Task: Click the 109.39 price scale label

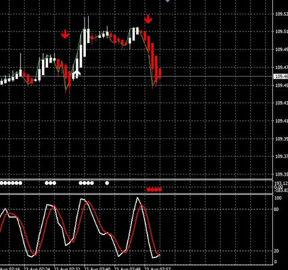Action: point(281,139)
